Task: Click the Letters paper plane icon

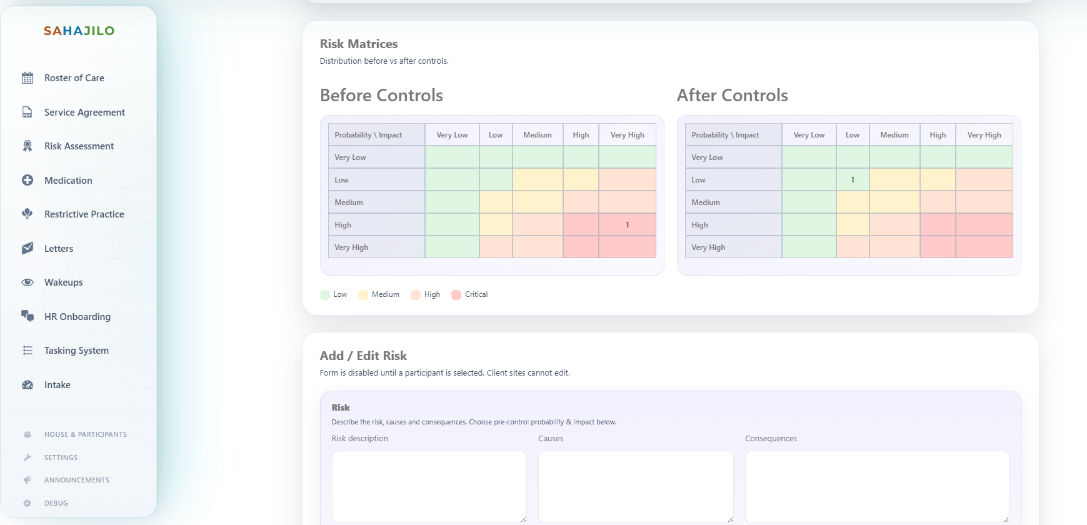Action: [x=28, y=249]
